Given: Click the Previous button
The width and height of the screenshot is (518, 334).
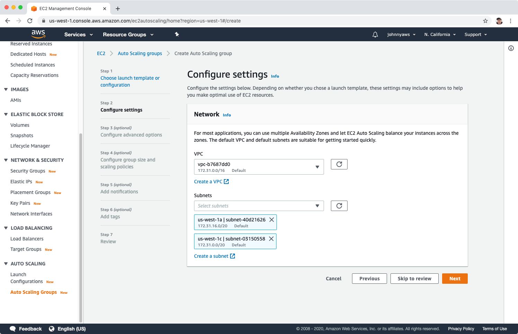Looking at the screenshot, I should pyautogui.click(x=369, y=279).
